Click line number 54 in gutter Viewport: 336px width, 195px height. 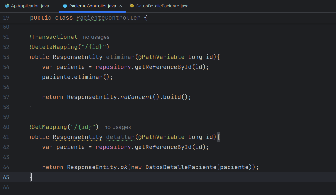pos(6,67)
